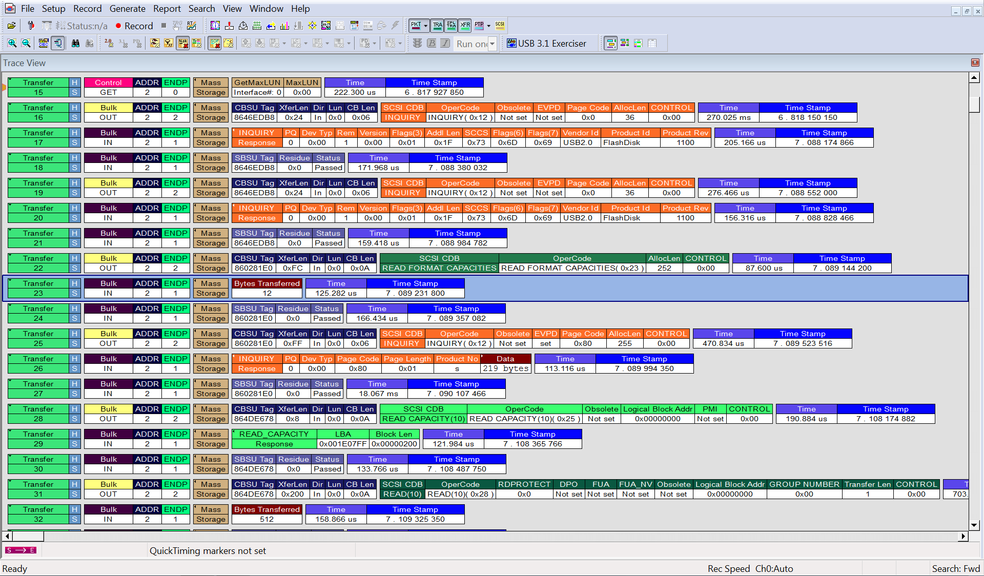Toggle the Hide NAKs filter button
Screen dimensions: 984x576
pyautogui.click(x=182, y=44)
